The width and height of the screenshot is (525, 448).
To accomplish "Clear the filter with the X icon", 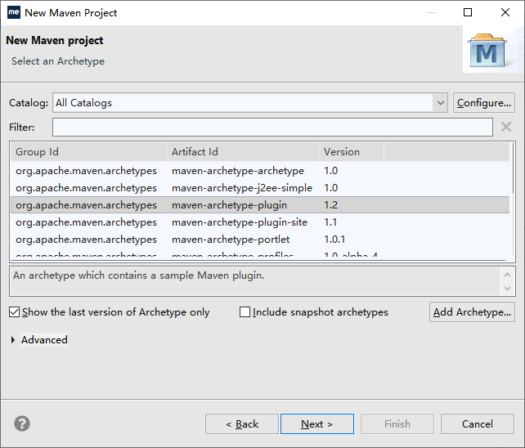I will [506, 127].
